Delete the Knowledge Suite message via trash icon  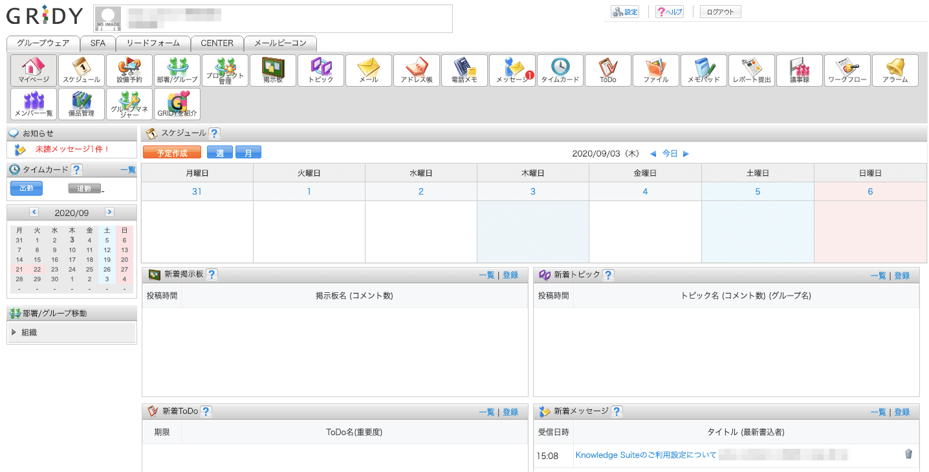tap(908, 454)
